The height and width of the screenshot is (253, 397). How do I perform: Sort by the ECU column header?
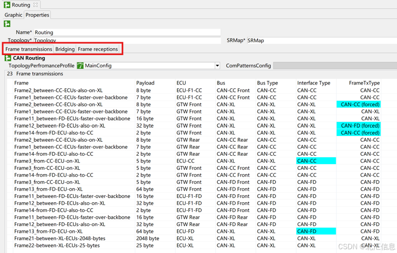[195, 83]
